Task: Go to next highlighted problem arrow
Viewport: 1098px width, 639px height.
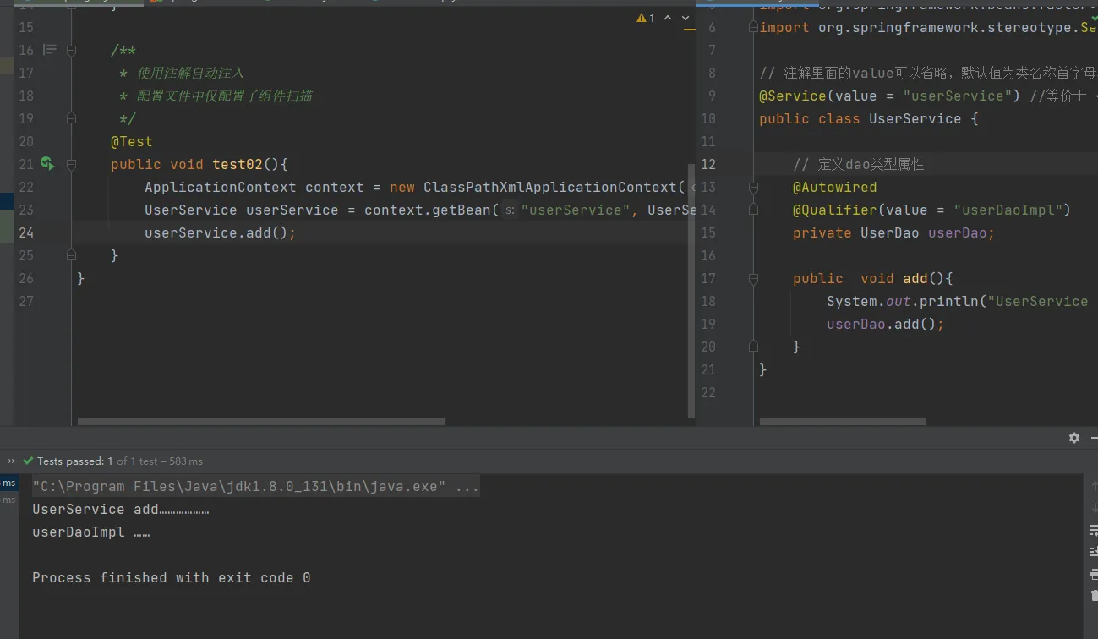Action: point(684,18)
